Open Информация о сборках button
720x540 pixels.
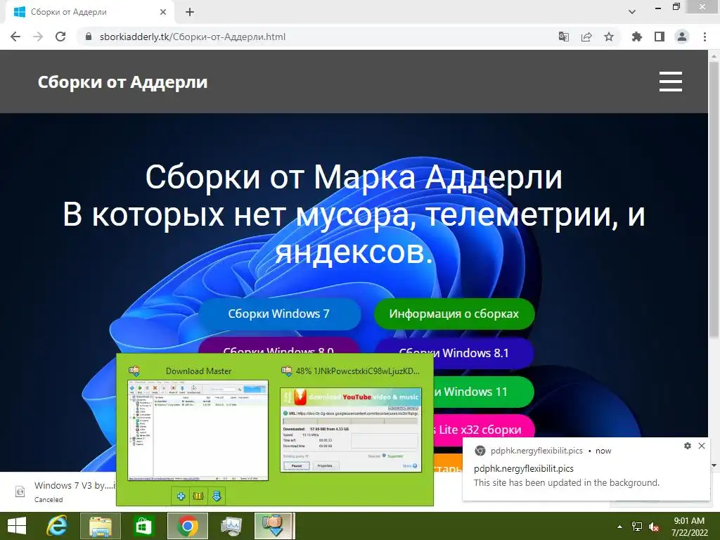454,314
